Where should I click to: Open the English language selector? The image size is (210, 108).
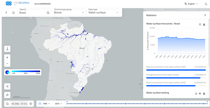[x=191, y=4]
